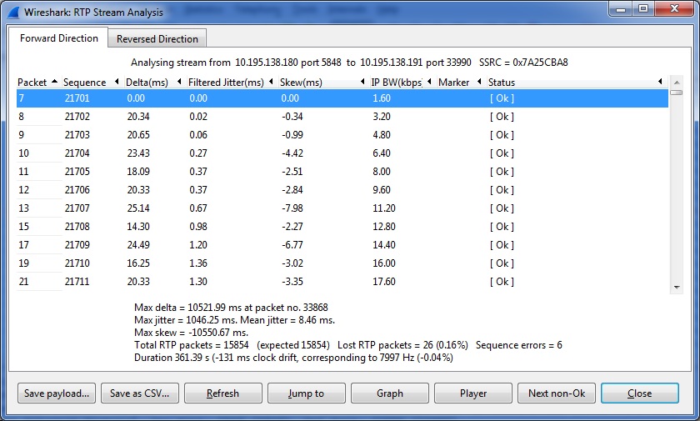Click the scrollbar up arrow
Image resolution: width=700 pixels, height=421 pixels.
click(676, 82)
